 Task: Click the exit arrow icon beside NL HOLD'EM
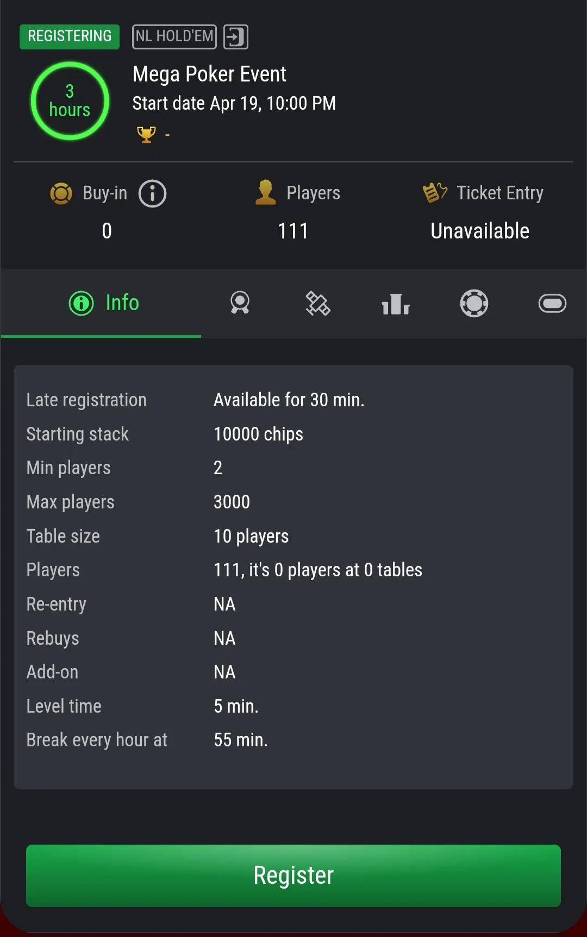point(236,37)
